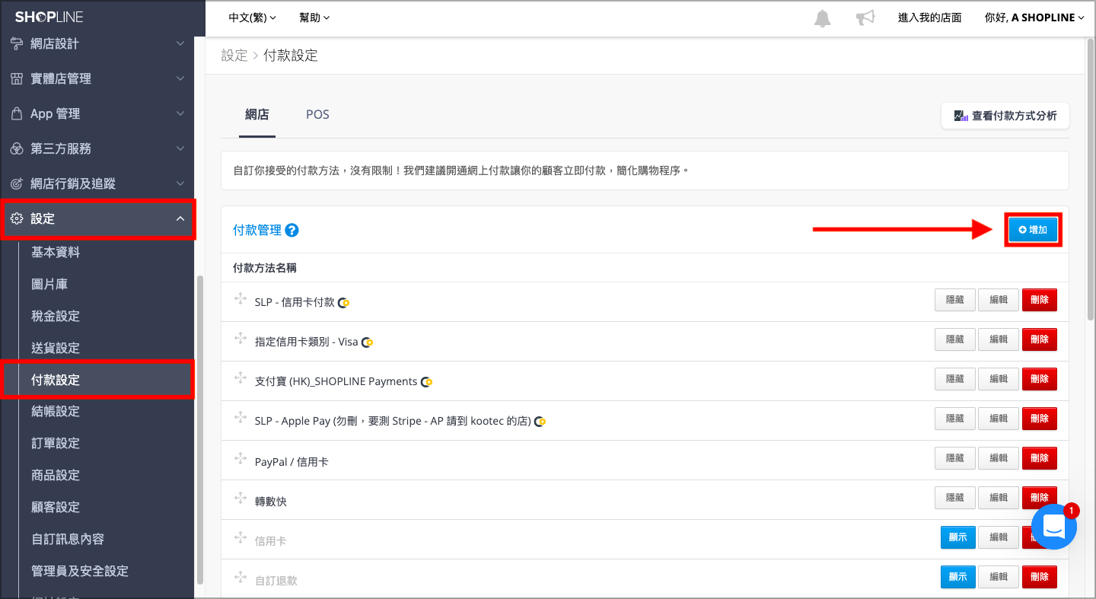This screenshot has height=599, width=1096.
Task: Open the announcements megaphone icon
Action: tap(865, 18)
